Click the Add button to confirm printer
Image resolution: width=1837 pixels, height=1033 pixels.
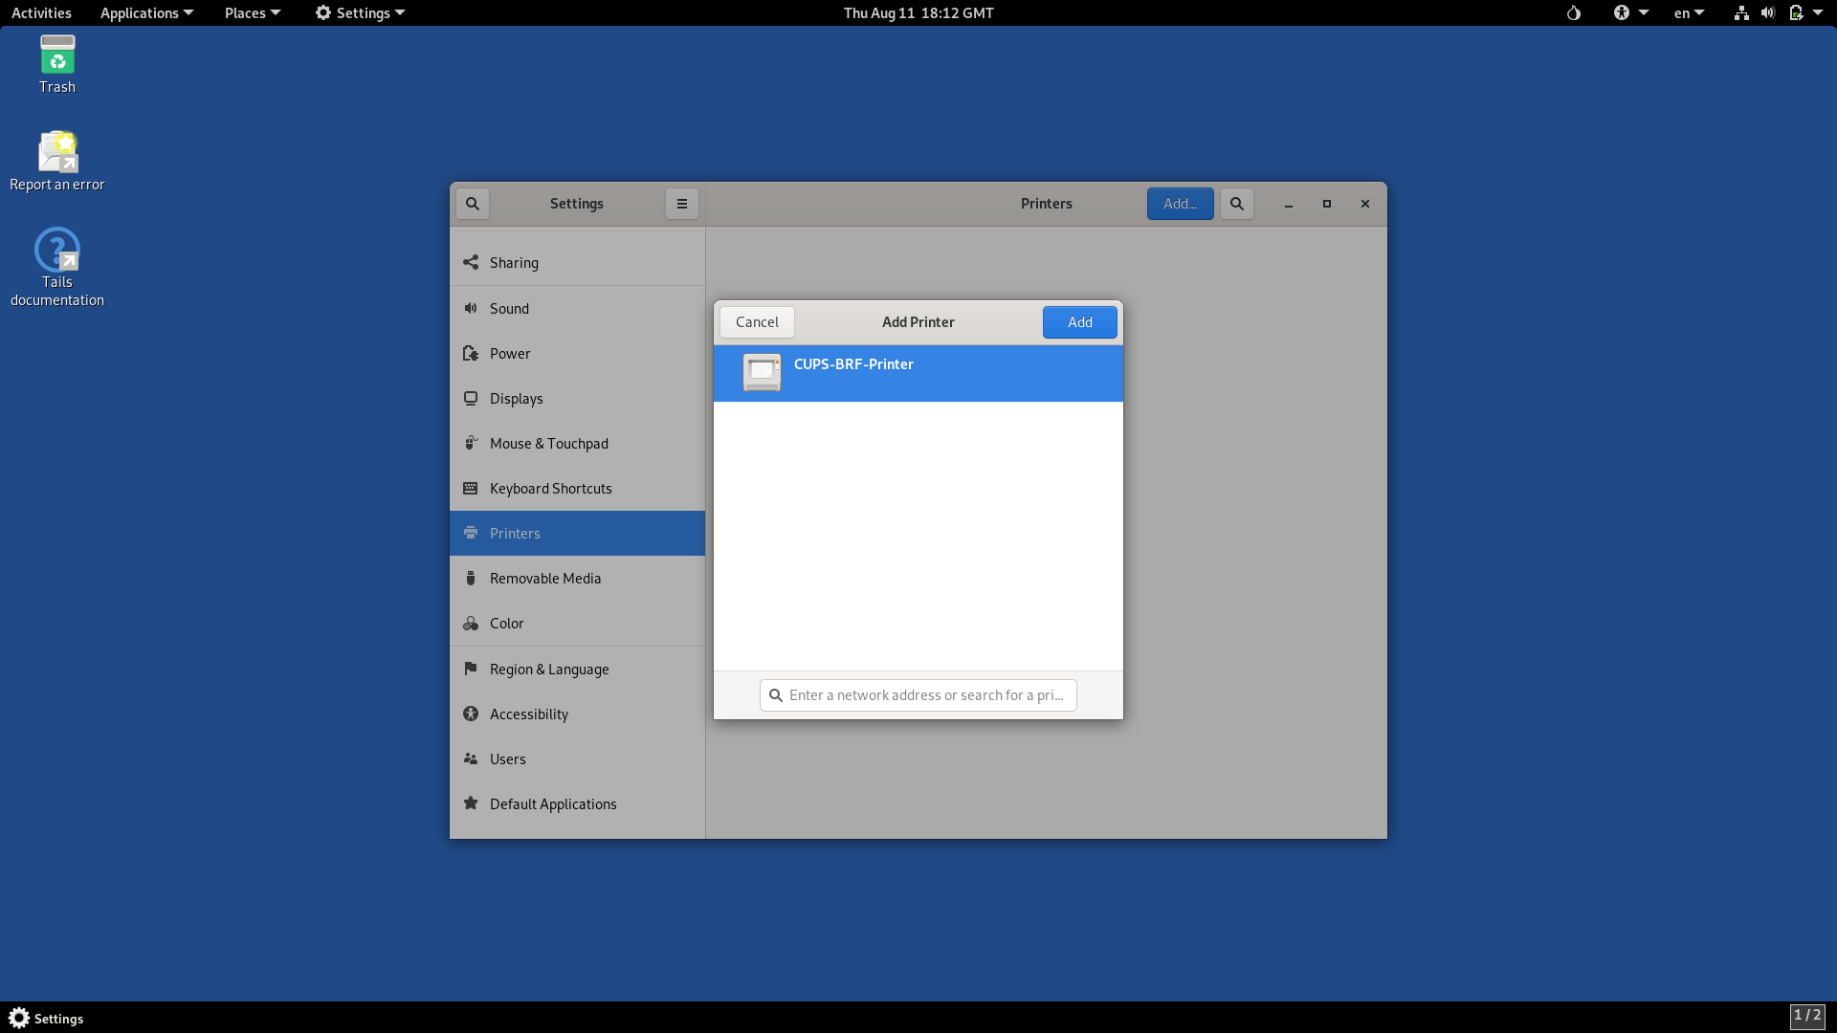click(x=1080, y=320)
